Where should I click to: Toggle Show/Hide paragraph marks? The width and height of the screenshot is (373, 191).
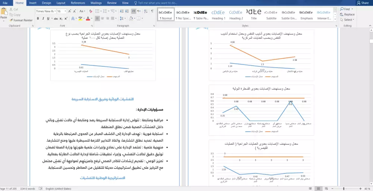tap(152, 11)
